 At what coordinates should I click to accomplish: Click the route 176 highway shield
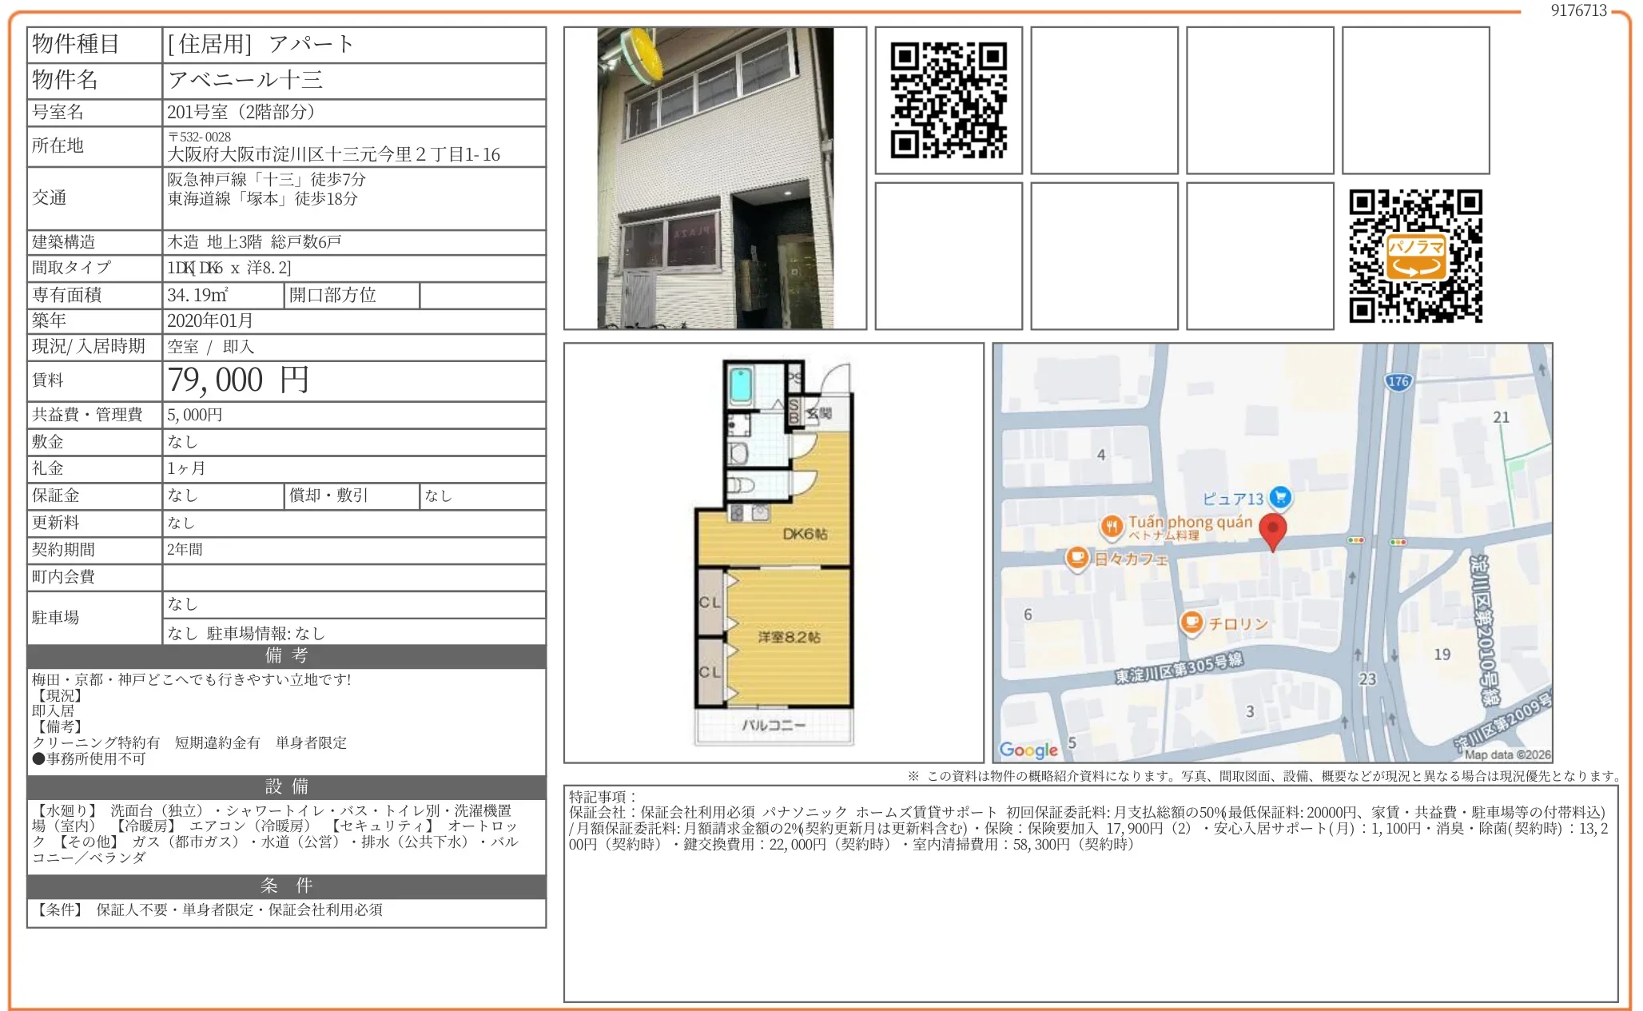coord(1398,382)
